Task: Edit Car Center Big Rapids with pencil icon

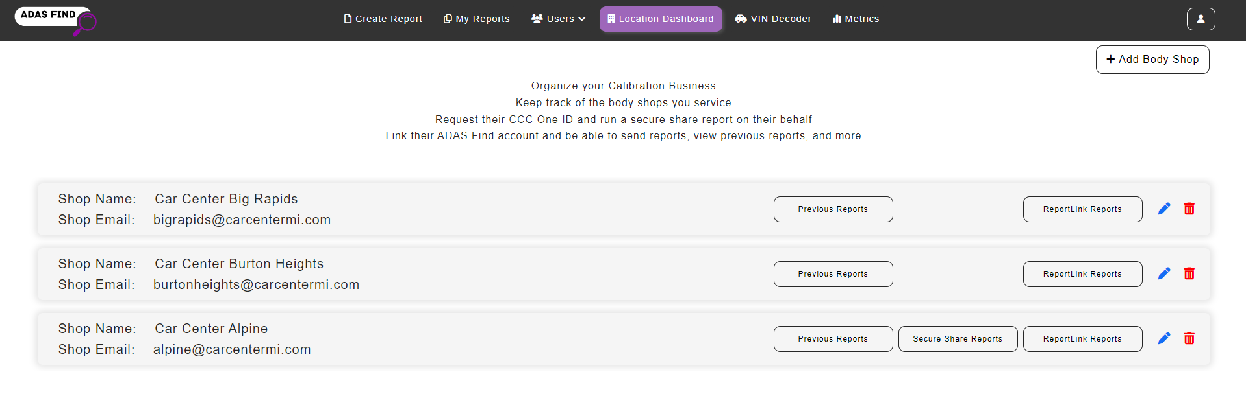Action: click(1164, 209)
